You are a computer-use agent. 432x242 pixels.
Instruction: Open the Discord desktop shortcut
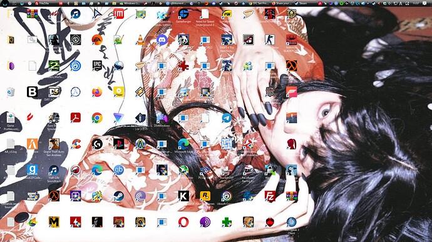(162, 40)
